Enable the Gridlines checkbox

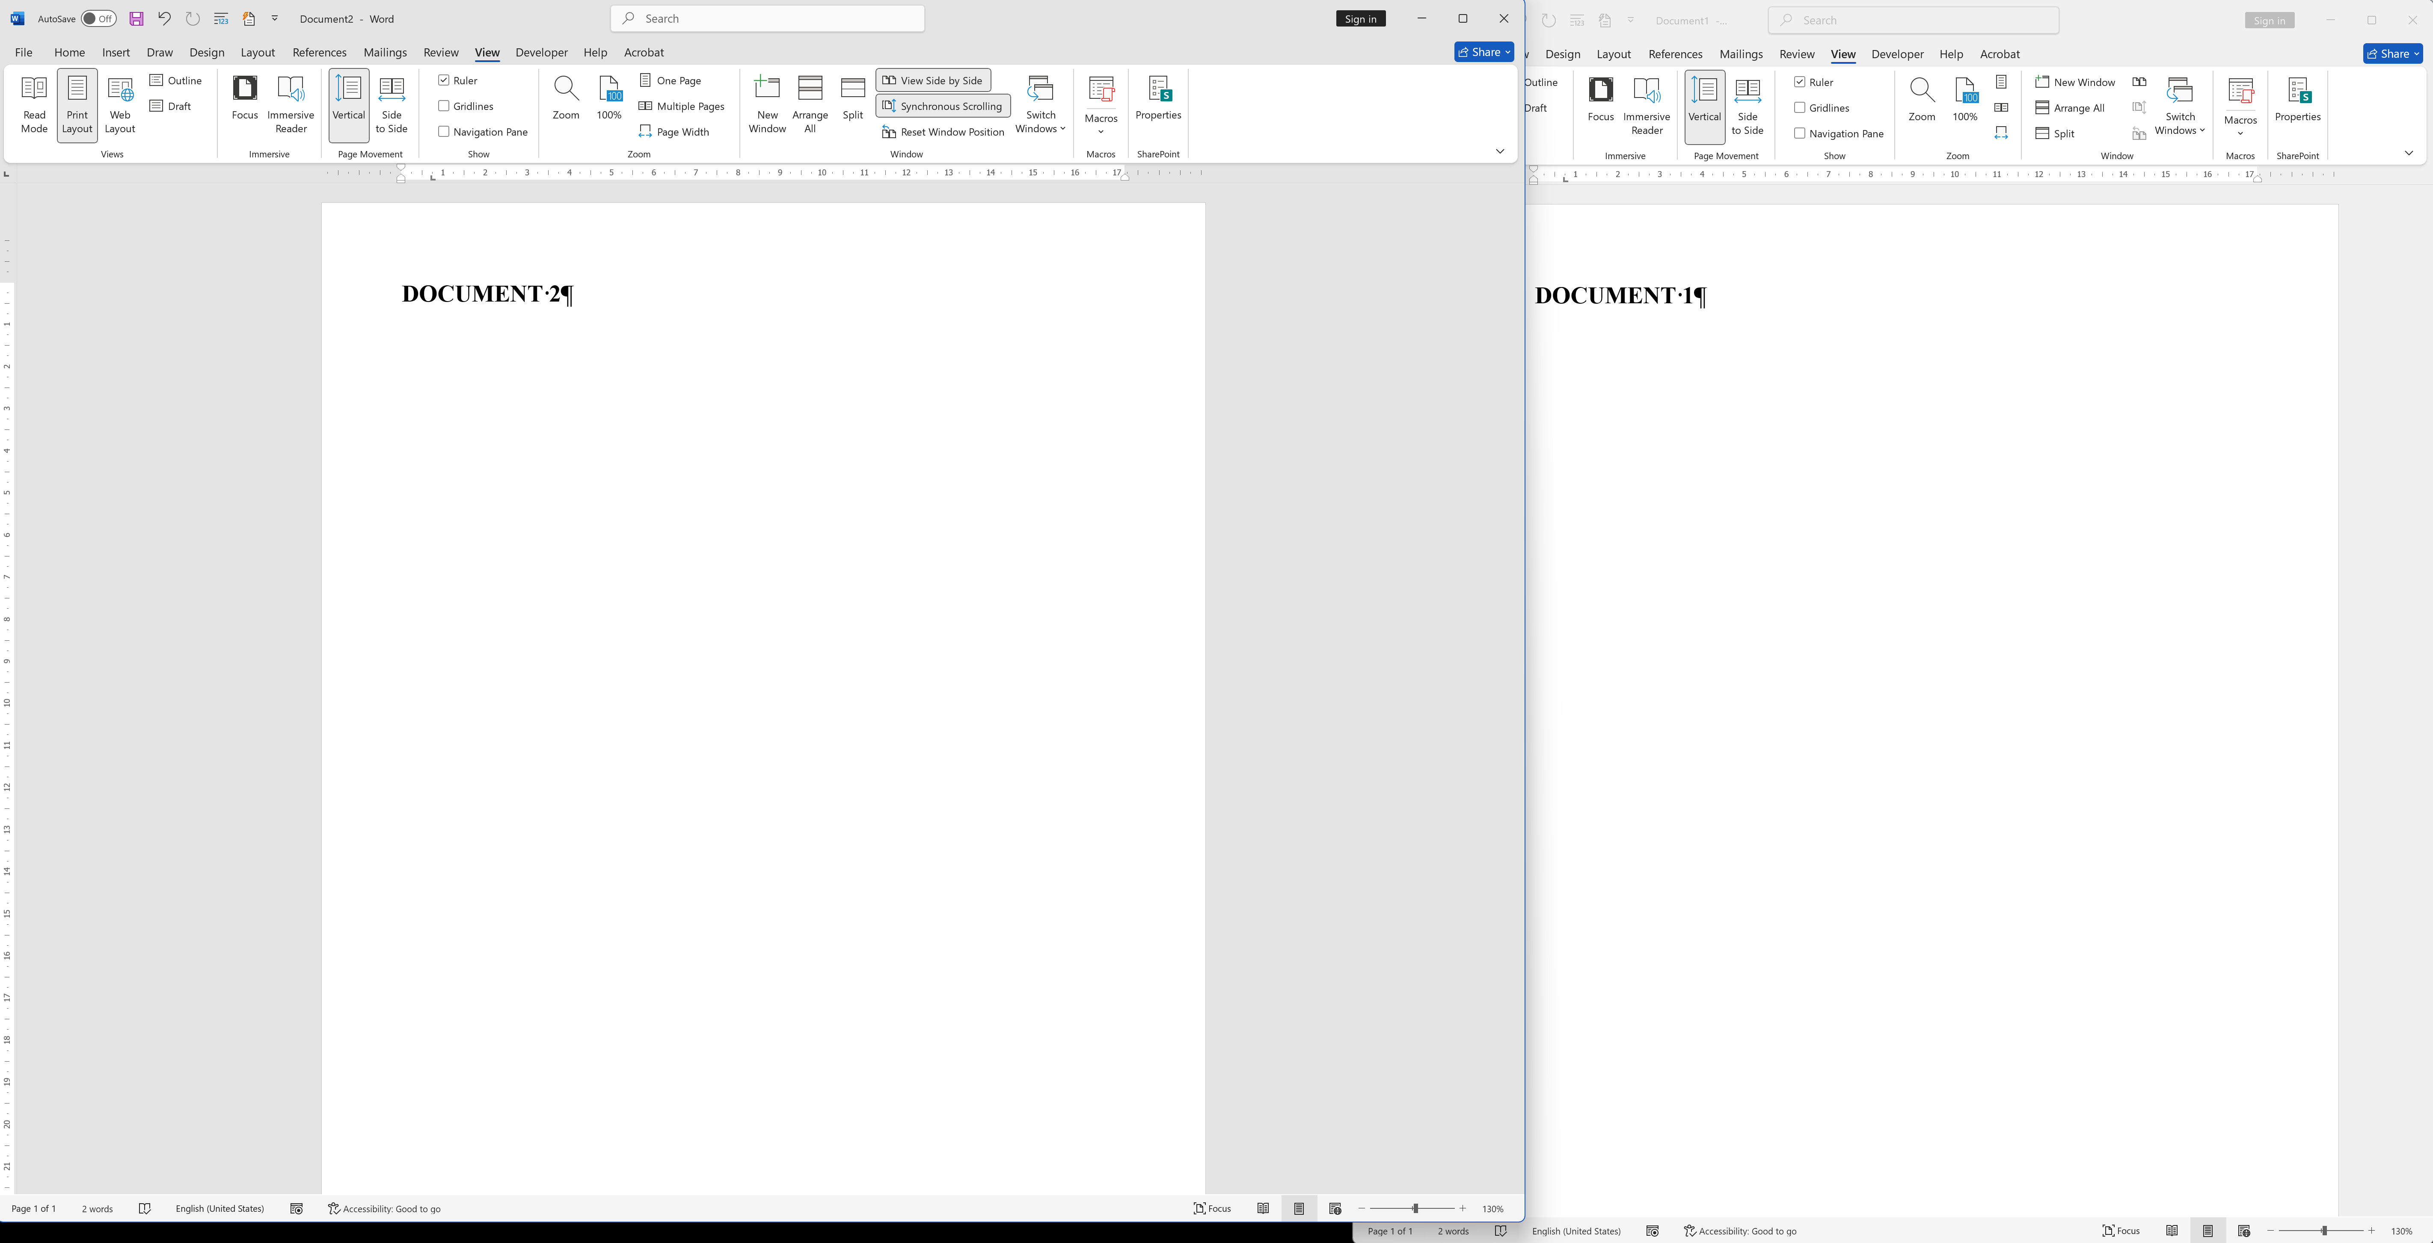[444, 106]
